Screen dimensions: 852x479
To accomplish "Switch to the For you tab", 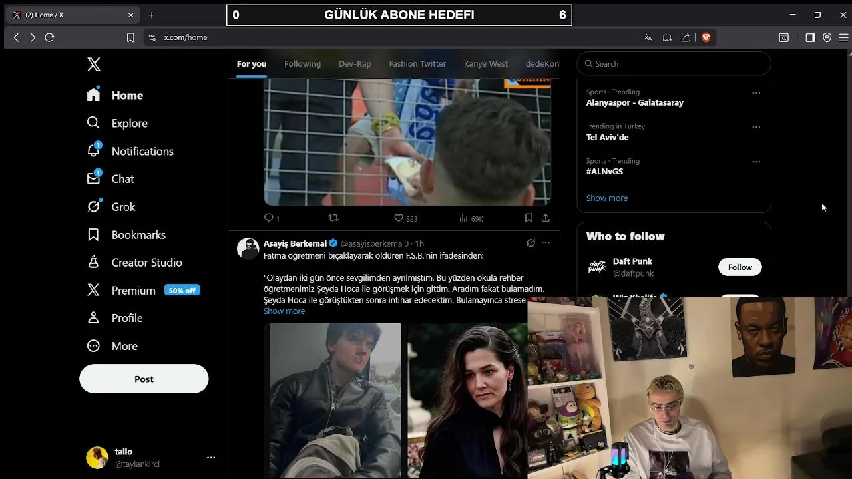I will pos(252,64).
